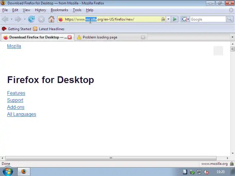Open the History menu
The height and width of the screenshot is (176, 235).
point(41,10)
